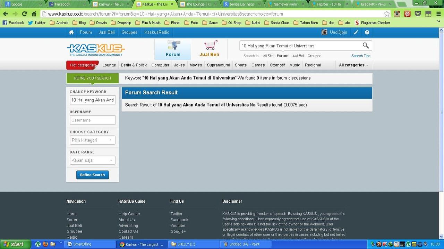Switch to the Google tab
The image size is (444, 249).
point(23,4)
